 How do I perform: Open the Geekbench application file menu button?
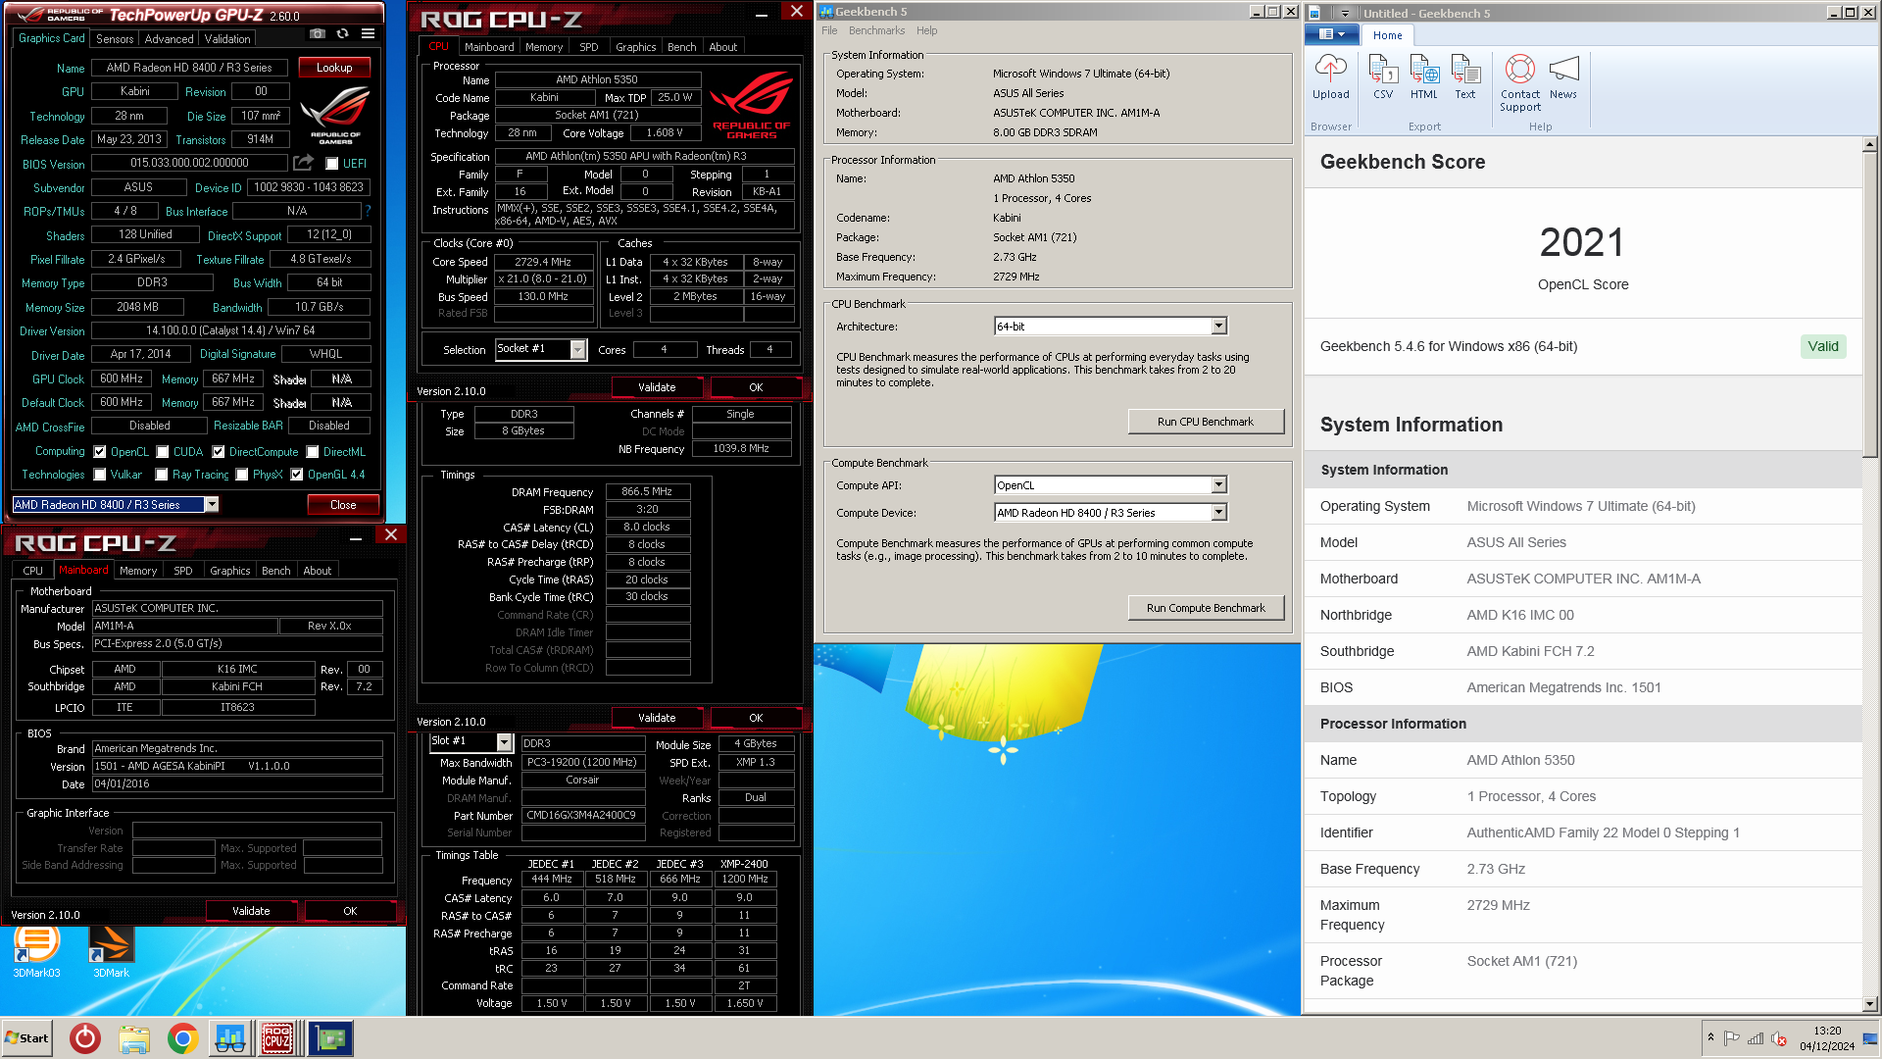[1331, 35]
